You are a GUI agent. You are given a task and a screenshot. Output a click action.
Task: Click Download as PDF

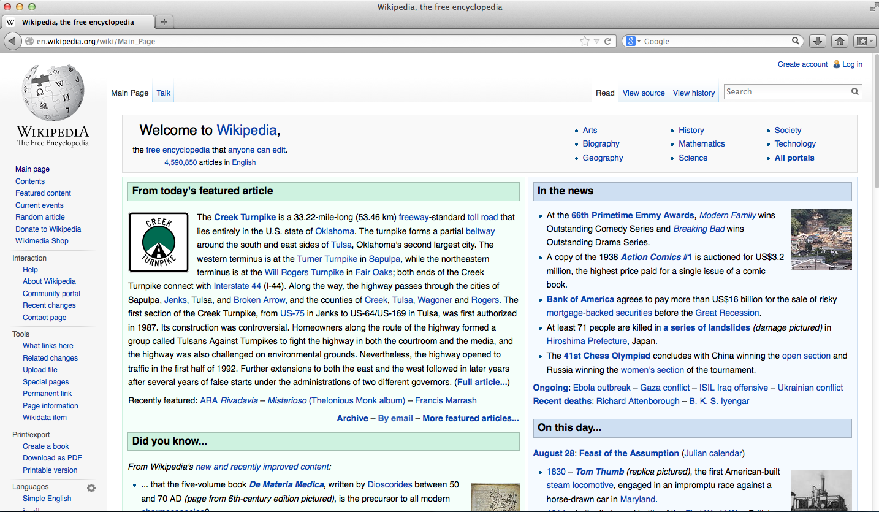52,458
